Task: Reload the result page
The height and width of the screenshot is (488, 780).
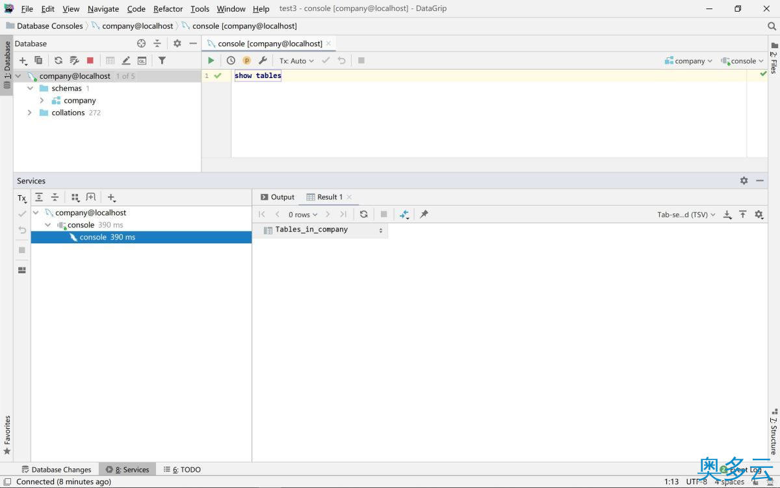Action: (x=363, y=214)
